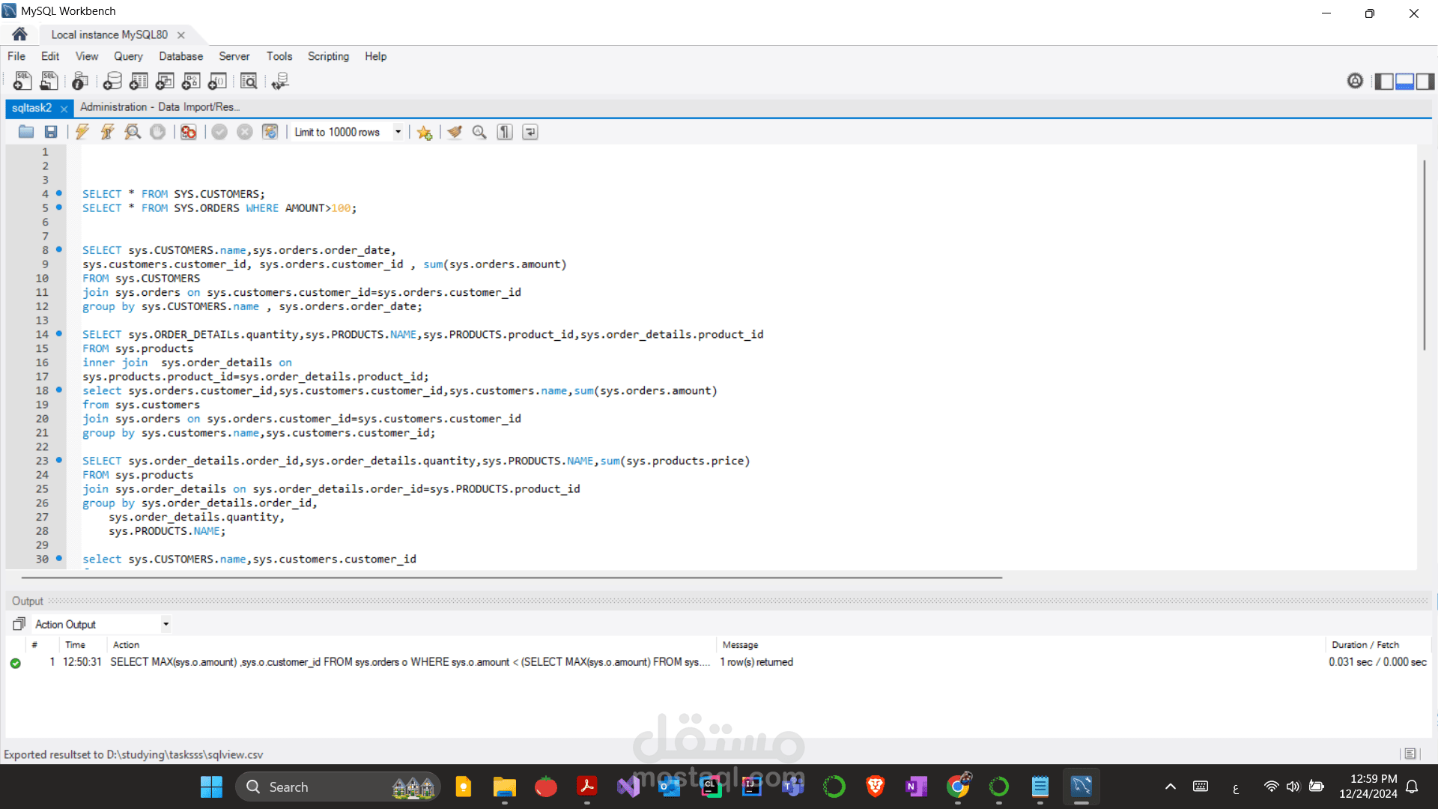The image size is (1438, 809).
Task: Click the Home screen button
Action: [19, 34]
